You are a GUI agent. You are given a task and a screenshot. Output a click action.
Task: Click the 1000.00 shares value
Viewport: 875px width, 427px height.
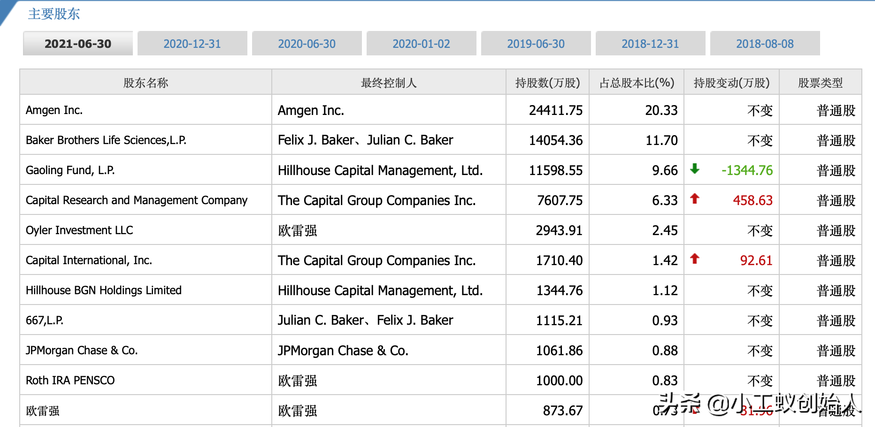[x=560, y=381]
